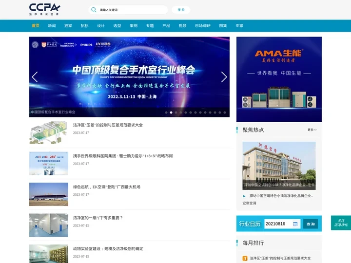The height and width of the screenshot is (263, 351).
Task: Click the animal laboratory thumbnail
Action: click(x=49, y=254)
